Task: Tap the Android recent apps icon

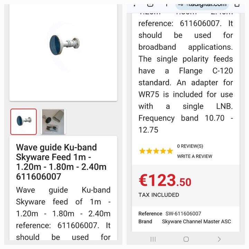Action: pos(153,239)
